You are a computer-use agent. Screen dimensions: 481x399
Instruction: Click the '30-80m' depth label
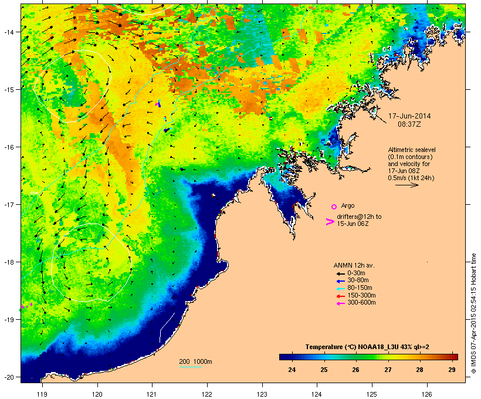(358, 280)
